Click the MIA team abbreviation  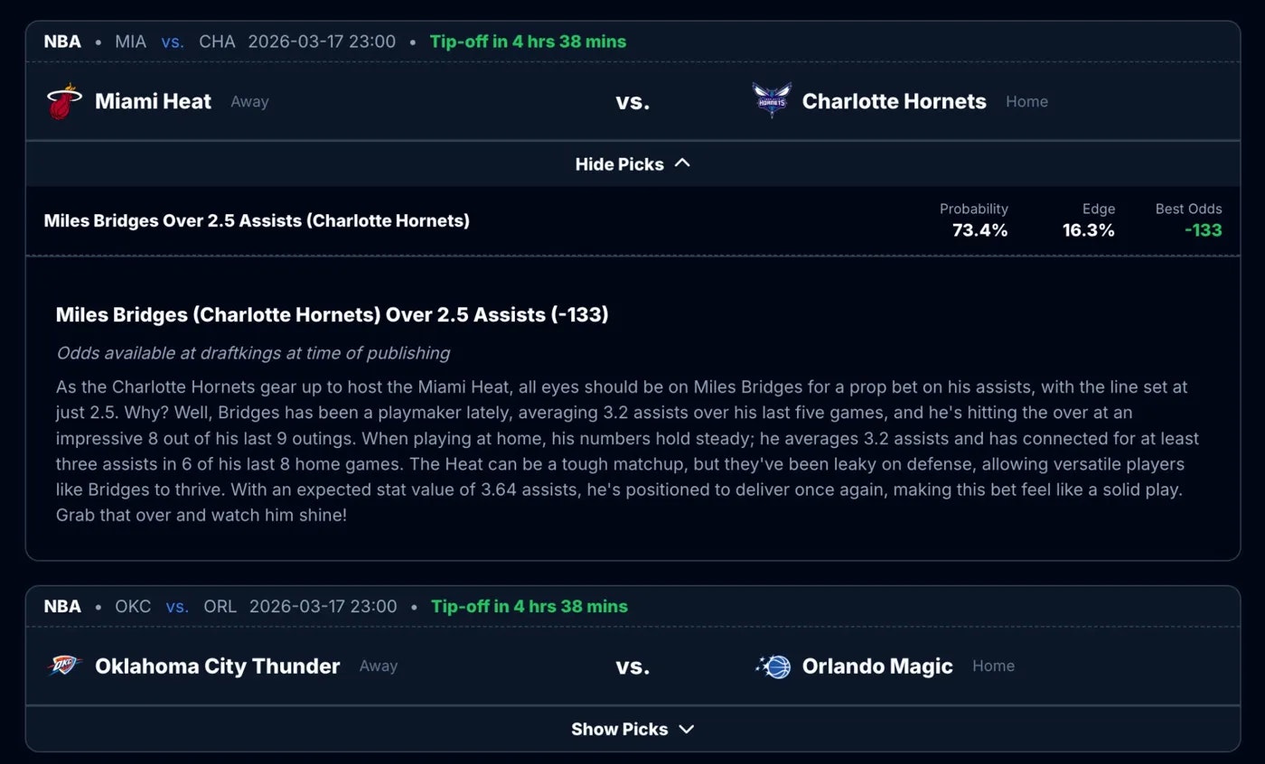coord(130,42)
